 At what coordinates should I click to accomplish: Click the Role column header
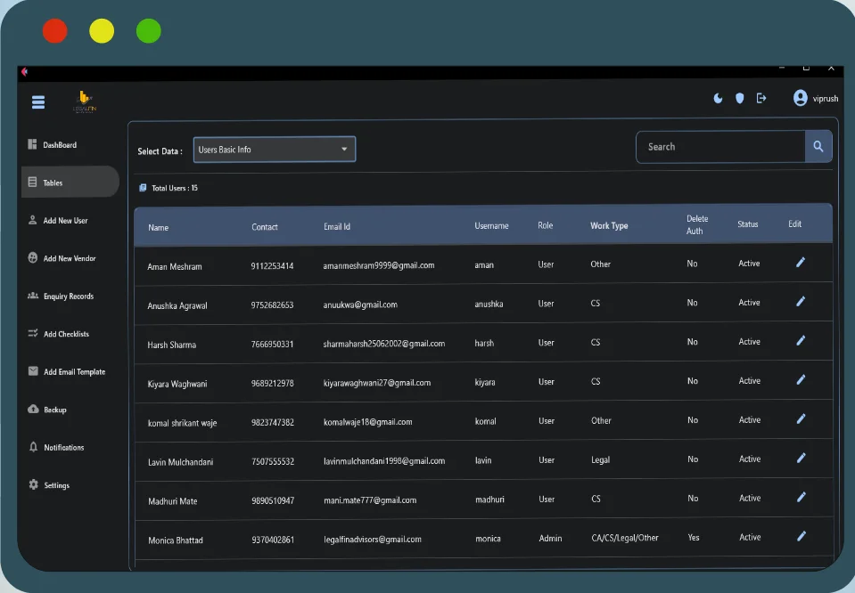tap(546, 225)
